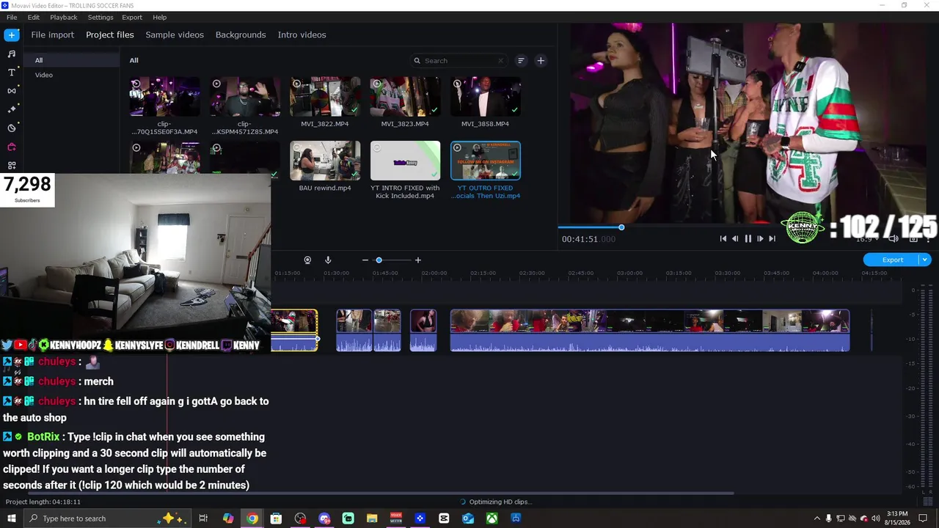Toggle the preview volume speaker icon
Image resolution: width=939 pixels, height=528 pixels.
[x=893, y=238]
